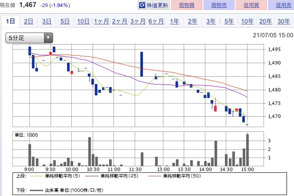294x196 pixels.
Task: Show the 20年 chart
Action: coord(265,21)
